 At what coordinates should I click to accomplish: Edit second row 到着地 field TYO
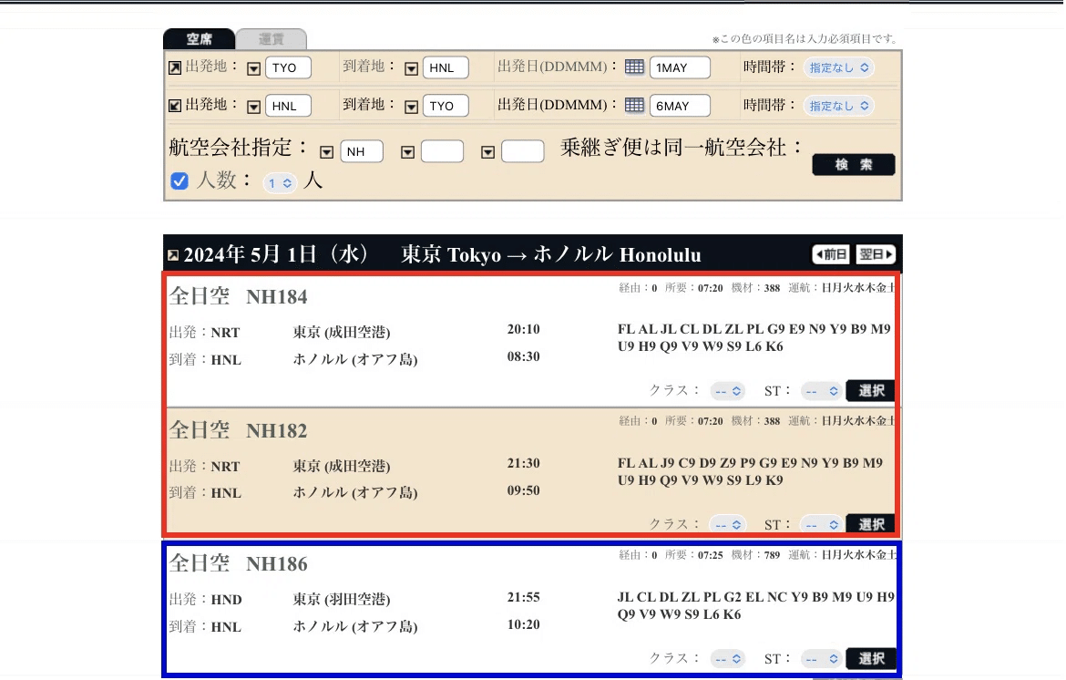click(446, 106)
